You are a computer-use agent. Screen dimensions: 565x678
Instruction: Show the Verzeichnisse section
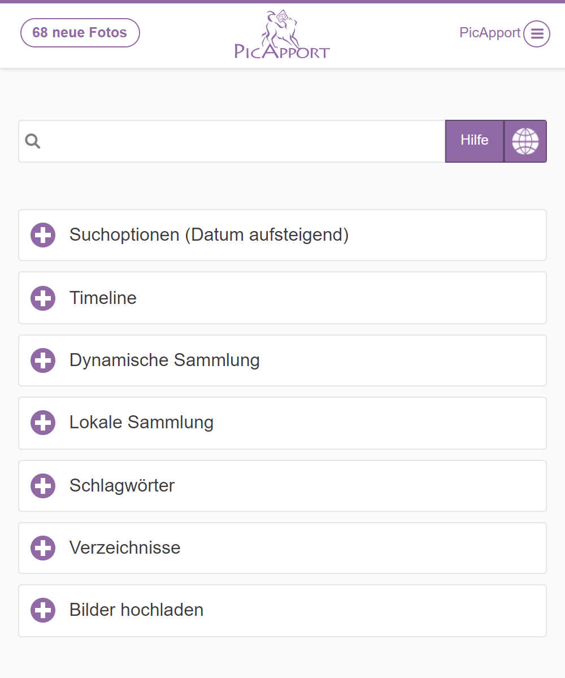[x=125, y=548]
